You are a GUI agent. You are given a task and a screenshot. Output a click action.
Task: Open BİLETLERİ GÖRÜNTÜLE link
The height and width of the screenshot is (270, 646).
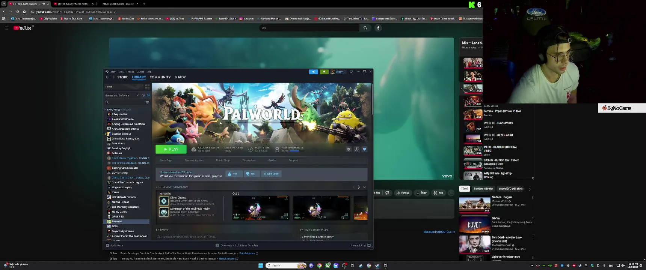click(439, 232)
